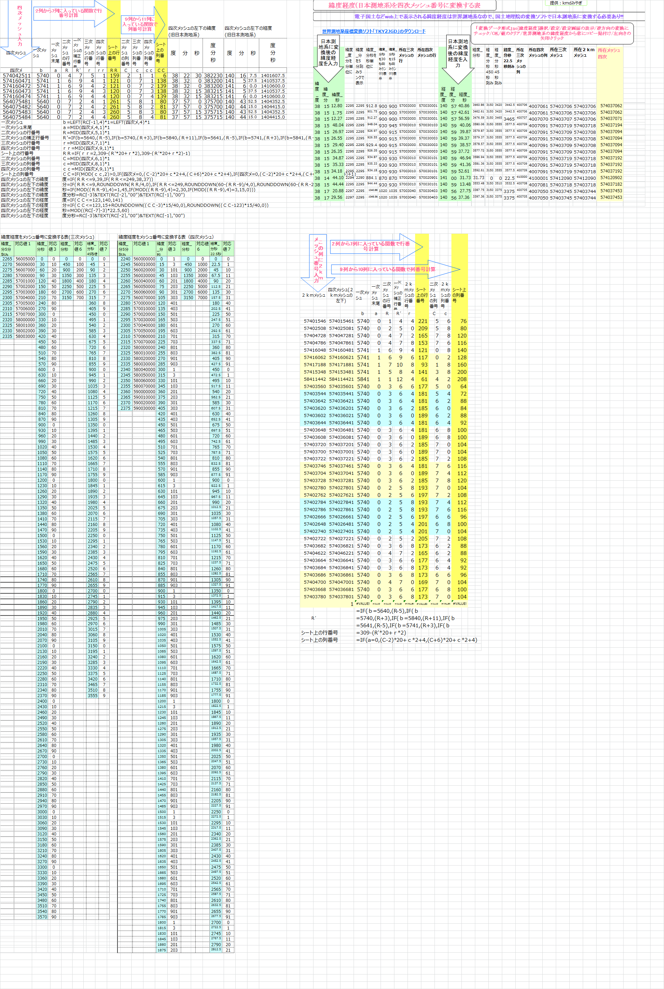Click cell containing 574036201
This screenshot has height=989, width=664.
coord(341,408)
